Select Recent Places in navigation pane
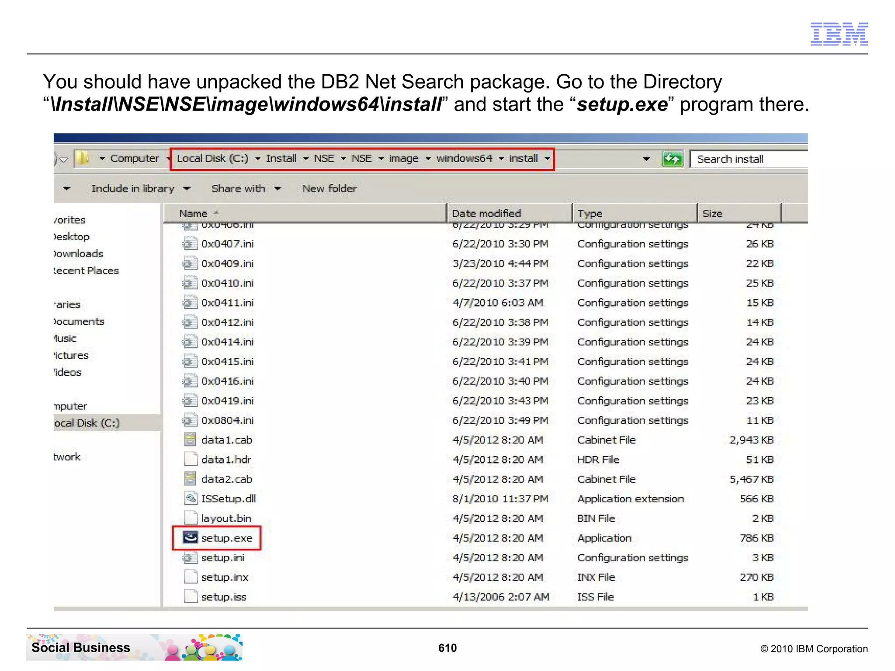 click(86, 270)
